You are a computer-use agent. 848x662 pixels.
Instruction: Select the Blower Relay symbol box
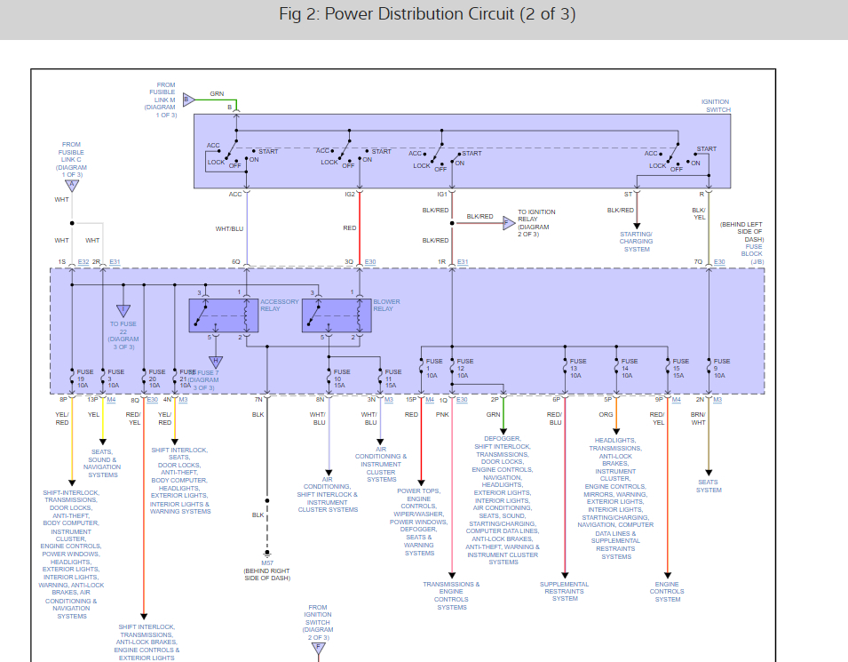pos(337,315)
